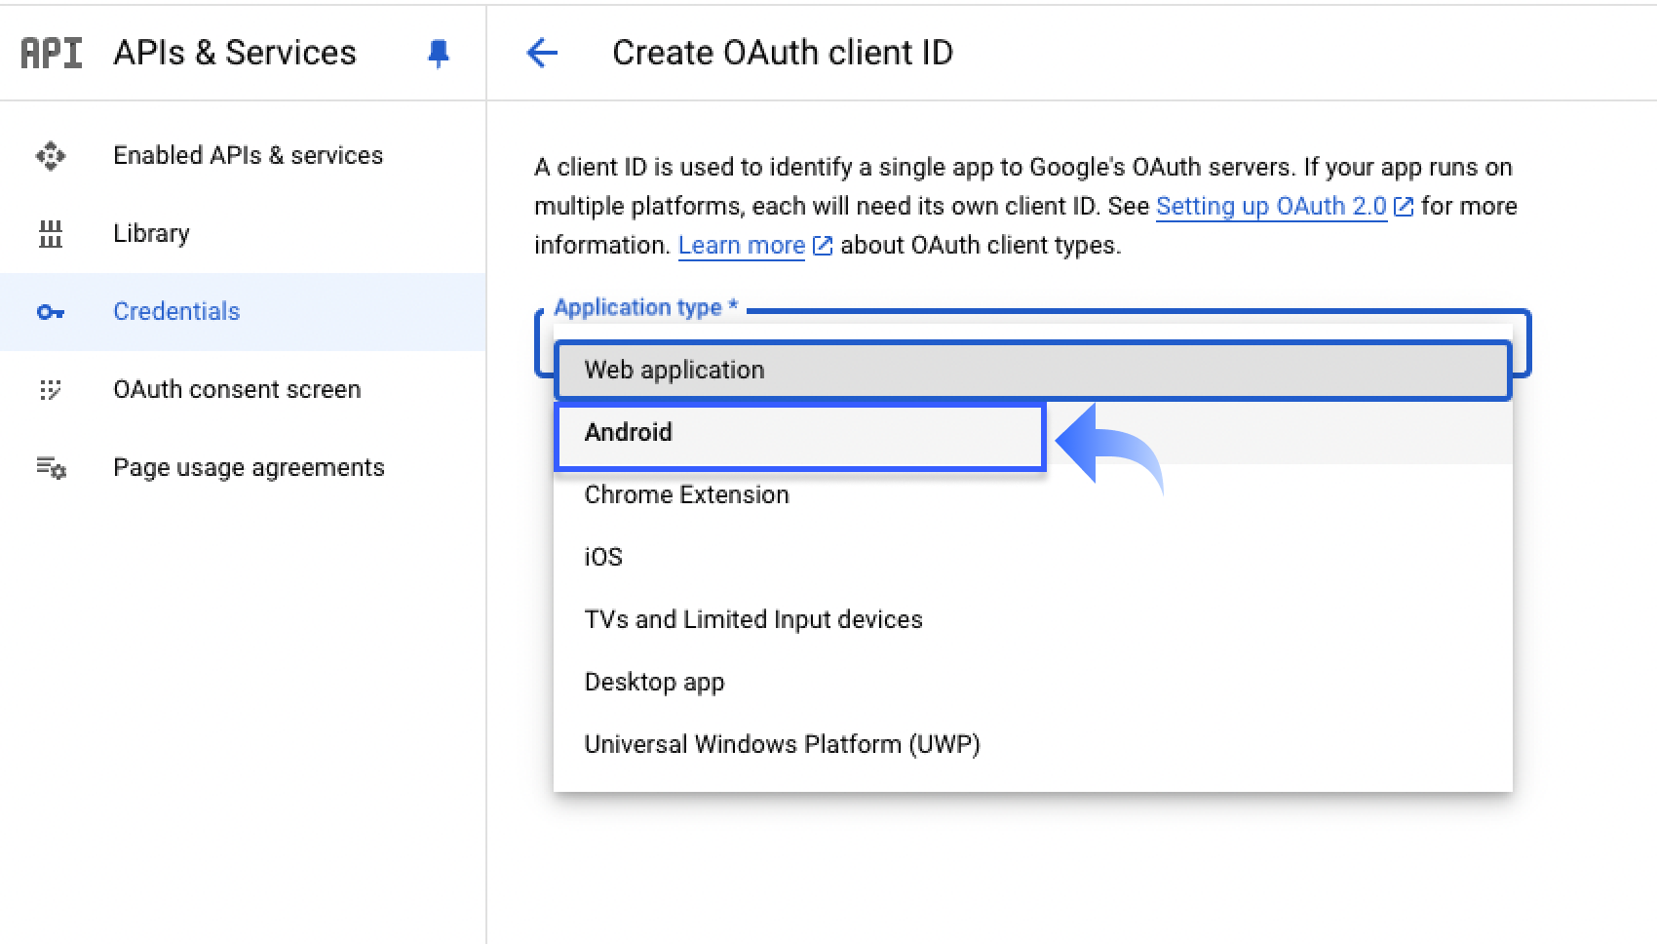
Task: Click the API logo icon
Action: tap(52, 53)
